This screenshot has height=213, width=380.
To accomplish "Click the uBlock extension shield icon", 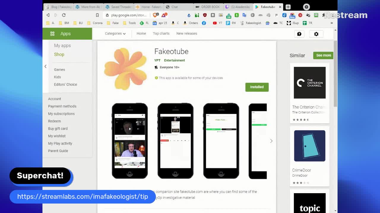I will tap(205, 15).
